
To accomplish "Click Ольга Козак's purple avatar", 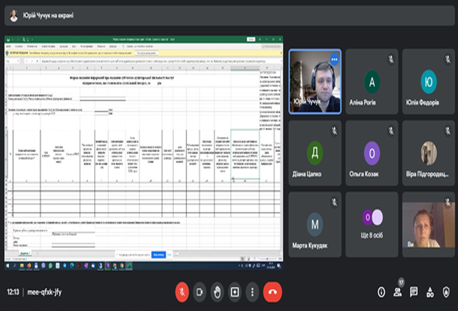I will click(372, 153).
